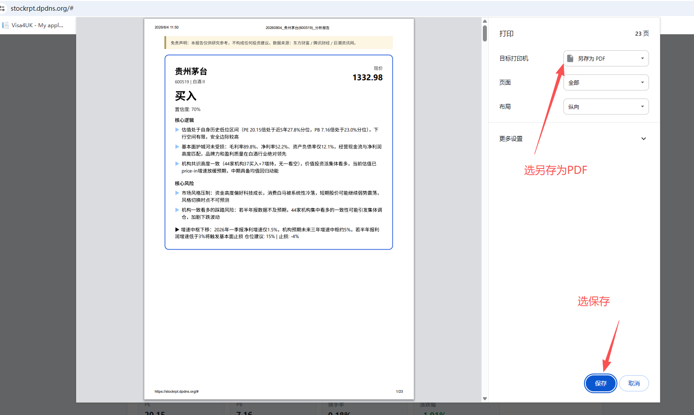Click the footer URL https://stockrpt.dpdns.org/#
This screenshot has width=694, height=415.
pyautogui.click(x=176, y=391)
